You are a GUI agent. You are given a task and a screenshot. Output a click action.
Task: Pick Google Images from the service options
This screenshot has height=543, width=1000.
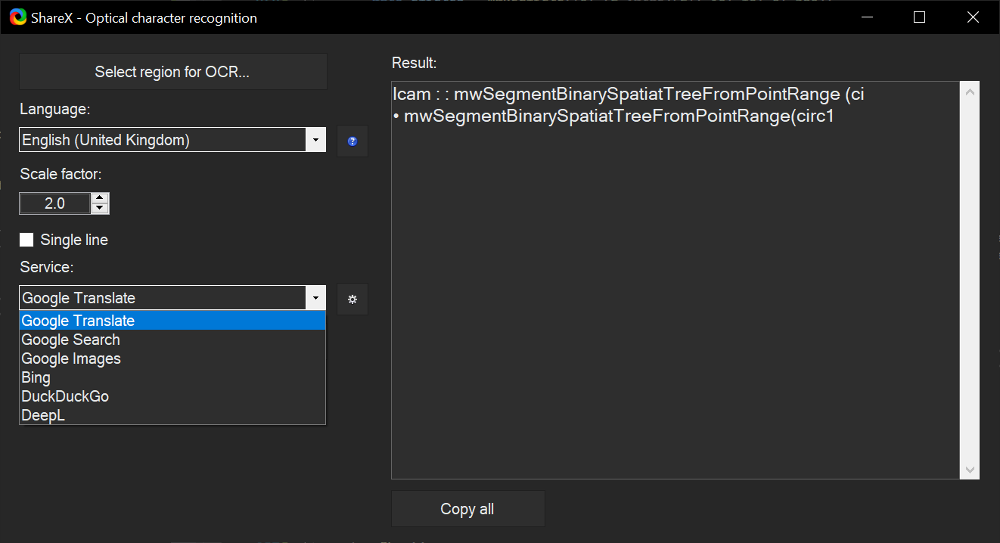(71, 358)
